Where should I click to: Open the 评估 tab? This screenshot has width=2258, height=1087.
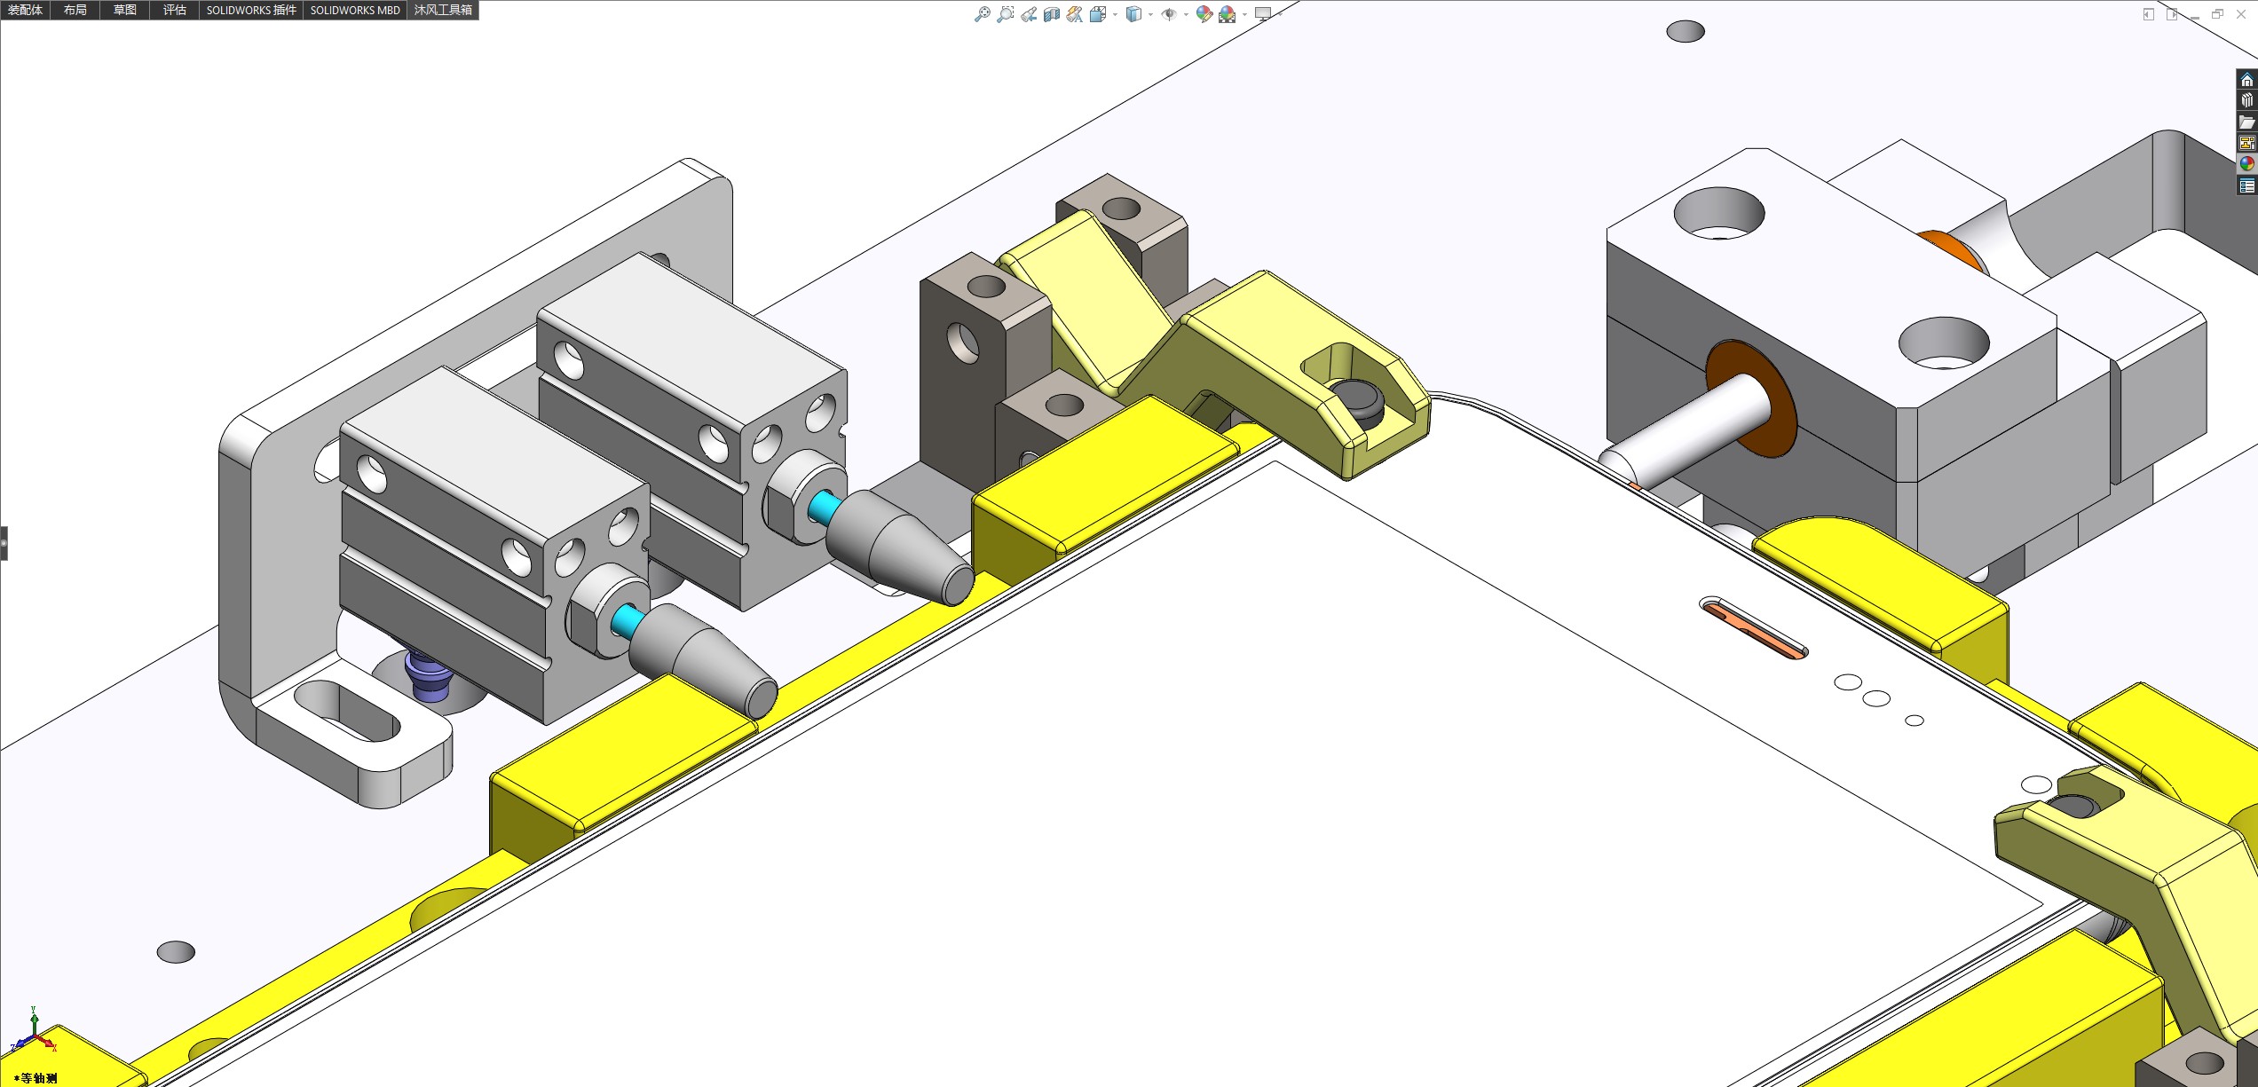click(x=174, y=11)
